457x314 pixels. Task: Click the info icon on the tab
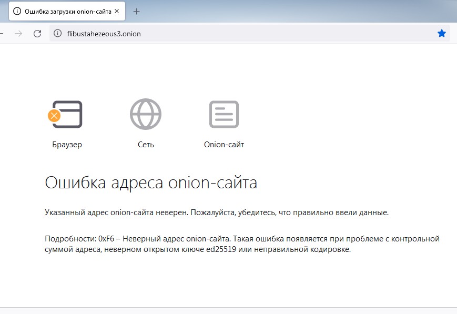17,11
